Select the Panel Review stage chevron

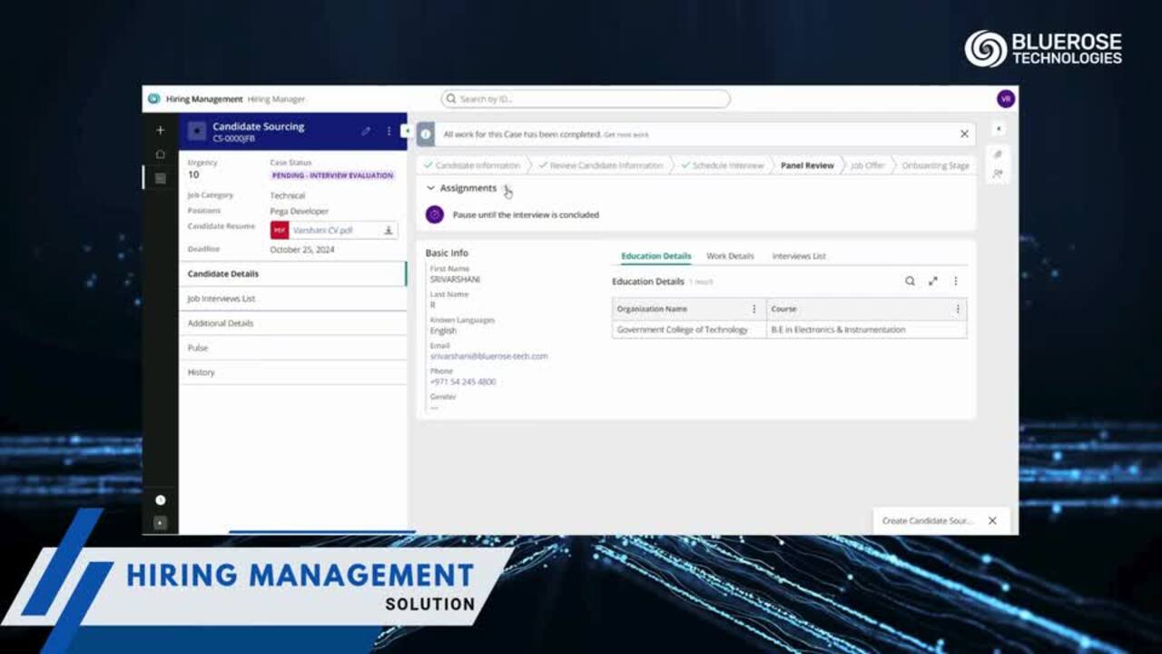tap(807, 165)
